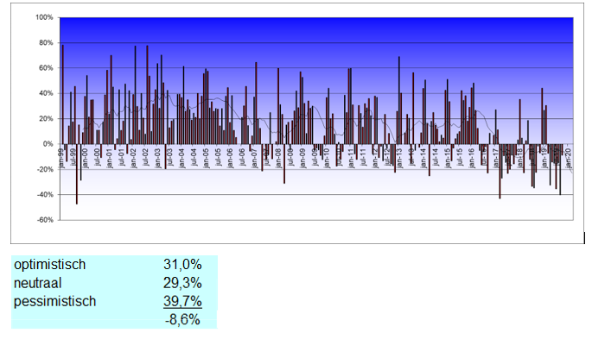Click the jan-09 x-axis label
Screen dimensions: 592x339
click(x=302, y=158)
